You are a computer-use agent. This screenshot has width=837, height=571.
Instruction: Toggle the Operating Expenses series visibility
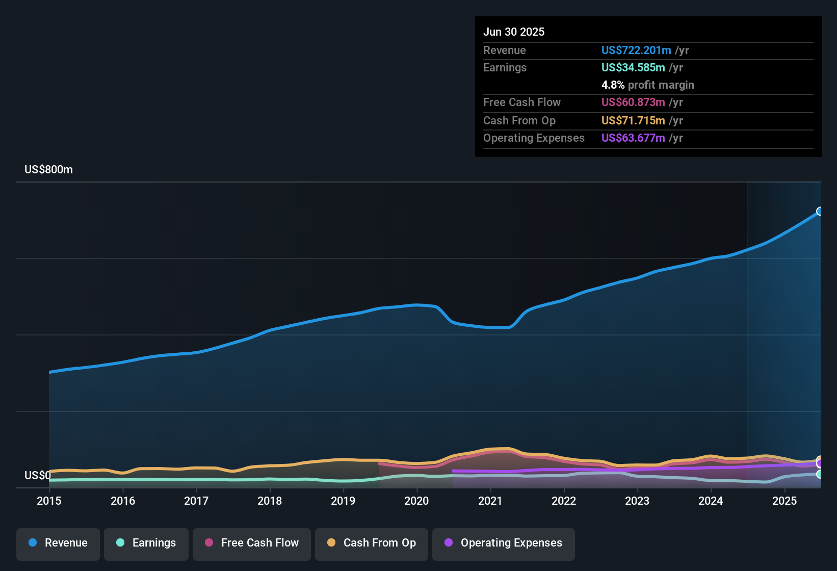tap(503, 543)
